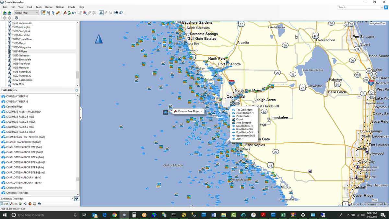Toggle the photo filter icon in footer
389x219 pixels.
tap(34, 204)
